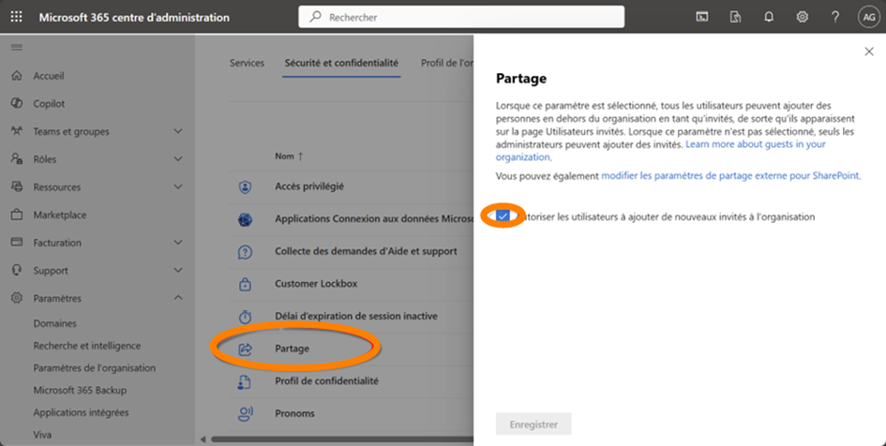Open the app launcher waffle icon
The width and height of the screenshot is (886, 446).
[x=17, y=17]
